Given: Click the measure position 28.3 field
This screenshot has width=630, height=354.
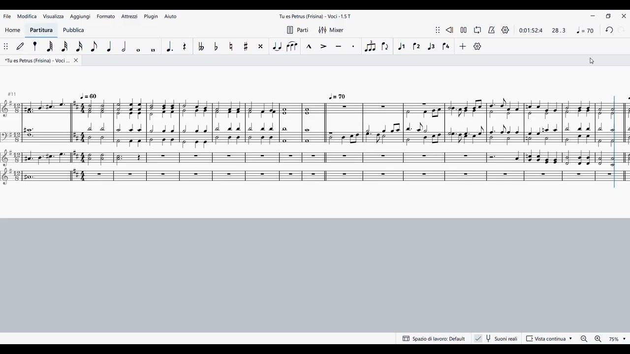Looking at the screenshot, I should (x=559, y=30).
